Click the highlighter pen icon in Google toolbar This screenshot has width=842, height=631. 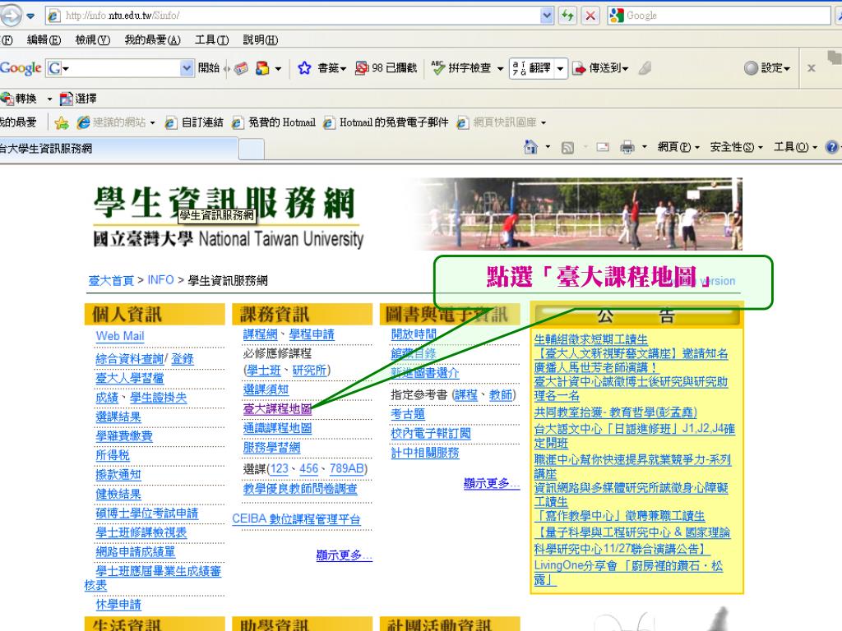coord(645,68)
